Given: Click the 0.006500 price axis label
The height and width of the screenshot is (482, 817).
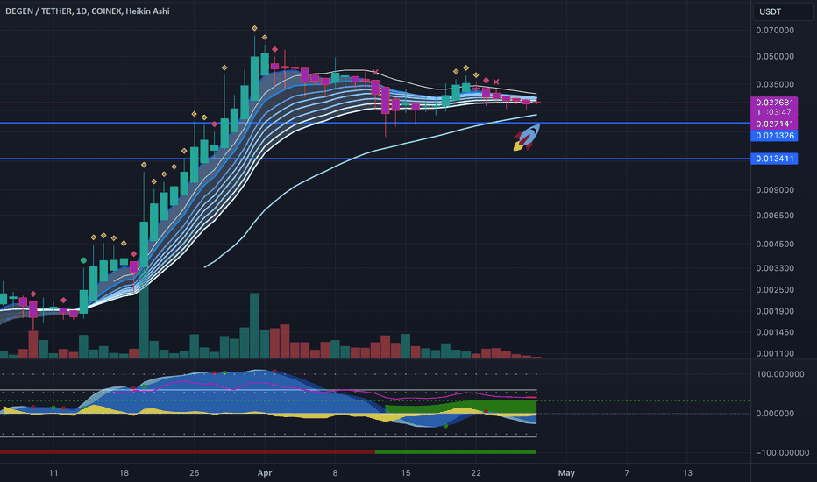Looking at the screenshot, I should click(x=775, y=216).
